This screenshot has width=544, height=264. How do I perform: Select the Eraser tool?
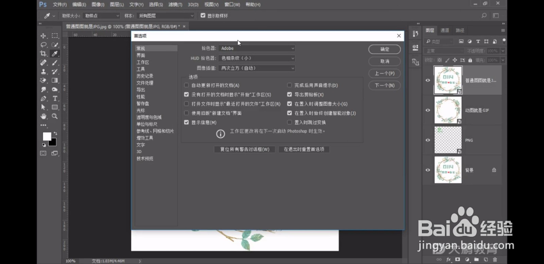[x=43, y=80]
